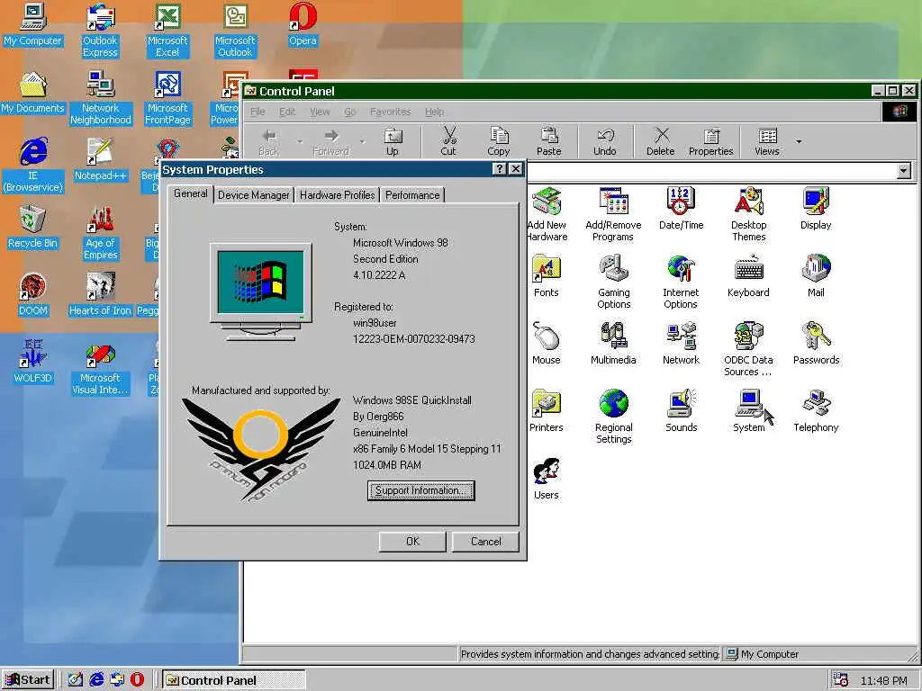The image size is (922, 691).
Task: Open the Display settings icon
Action: point(816,209)
